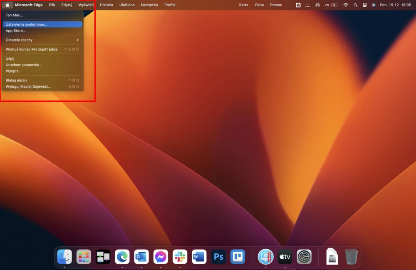
Task: Open Photoshop in the Dock
Action: coord(218,256)
